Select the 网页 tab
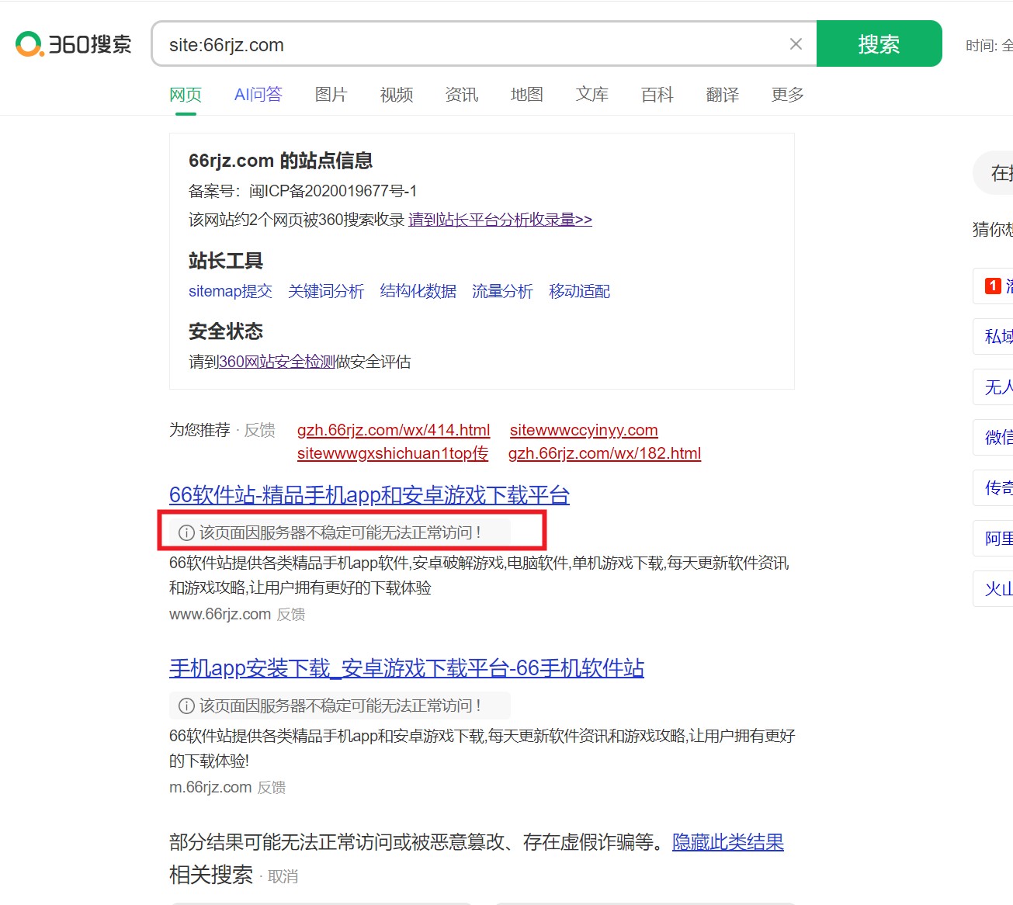1013x905 pixels. (x=186, y=95)
